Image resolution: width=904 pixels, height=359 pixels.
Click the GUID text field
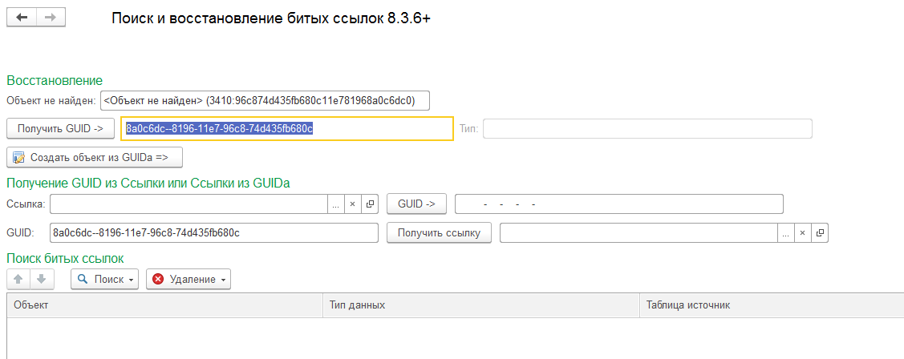click(x=214, y=233)
